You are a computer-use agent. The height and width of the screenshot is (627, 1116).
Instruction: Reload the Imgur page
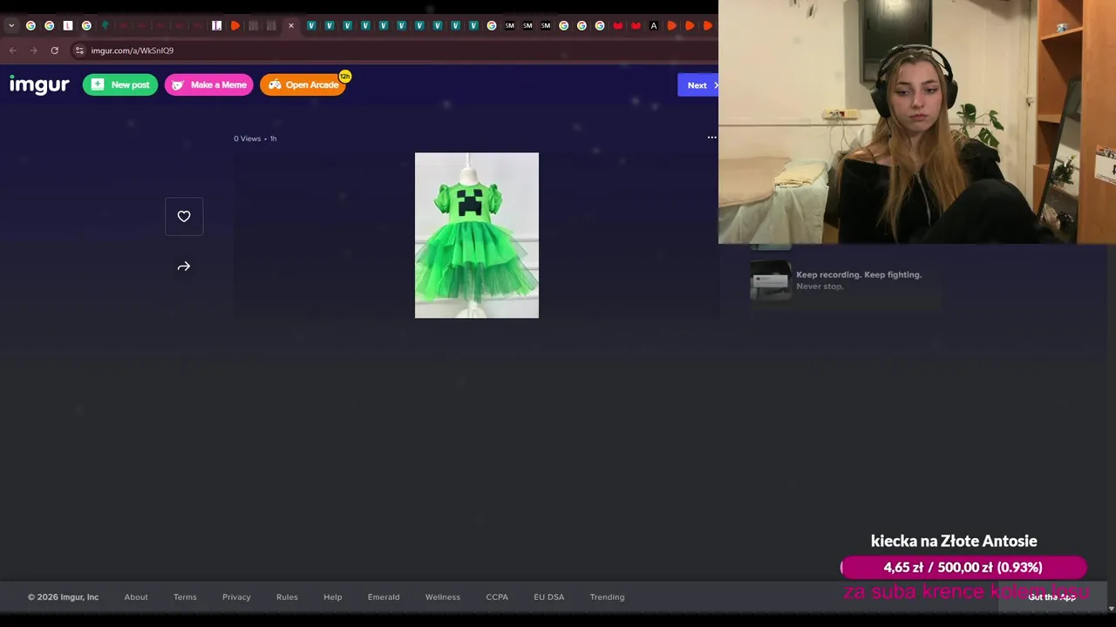click(54, 51)
